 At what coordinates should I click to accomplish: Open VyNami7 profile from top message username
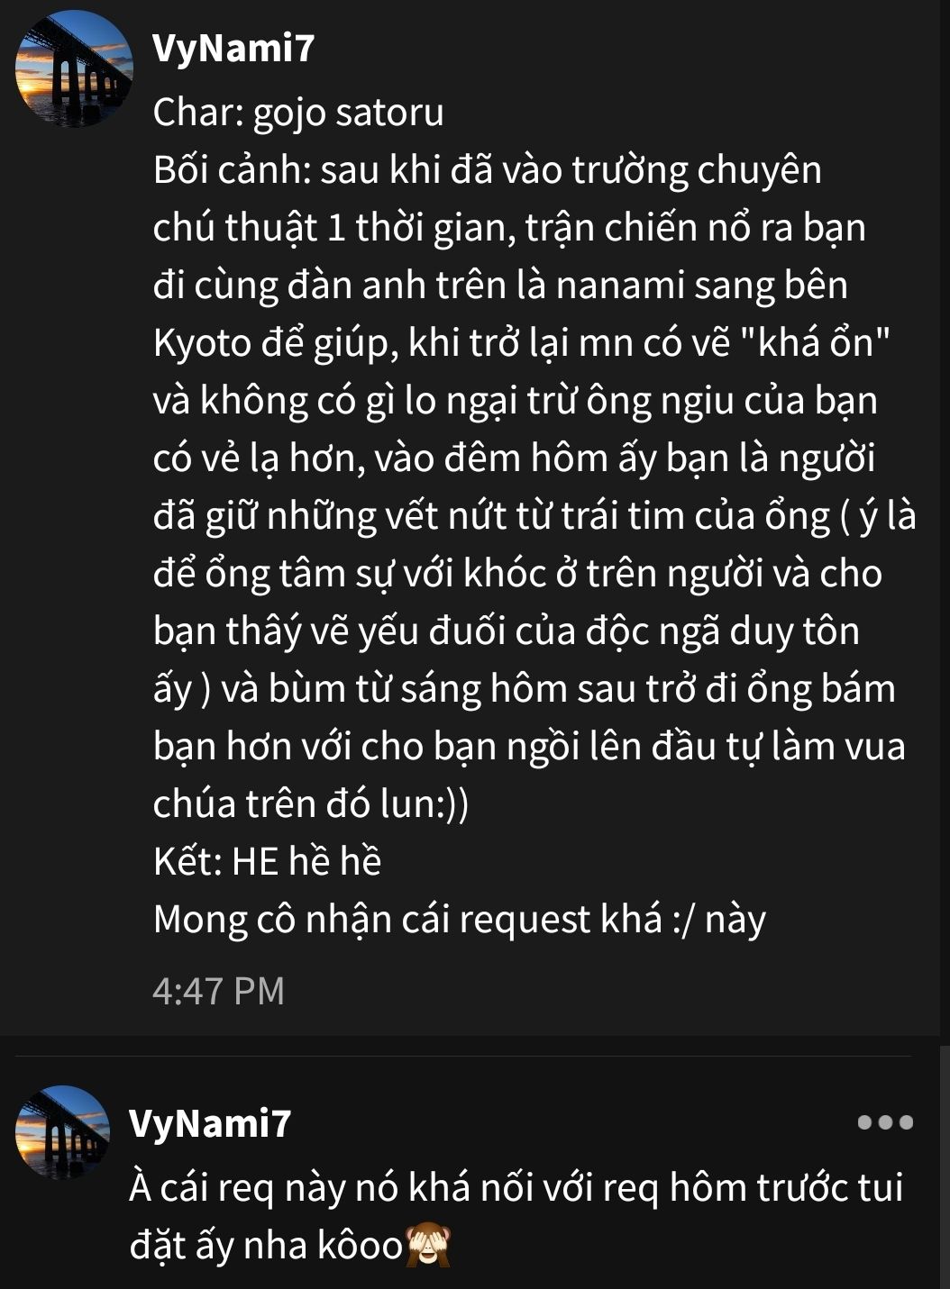(x=233, y=48)
